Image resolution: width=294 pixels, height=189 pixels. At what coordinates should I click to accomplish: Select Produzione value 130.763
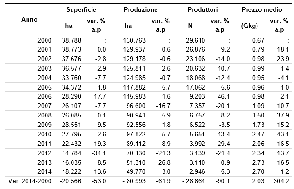click(x=134, y=40)
